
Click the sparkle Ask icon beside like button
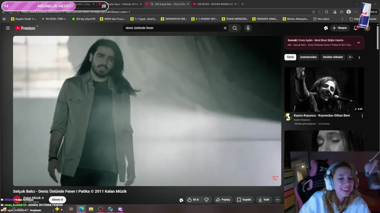(x=181, y=200)
